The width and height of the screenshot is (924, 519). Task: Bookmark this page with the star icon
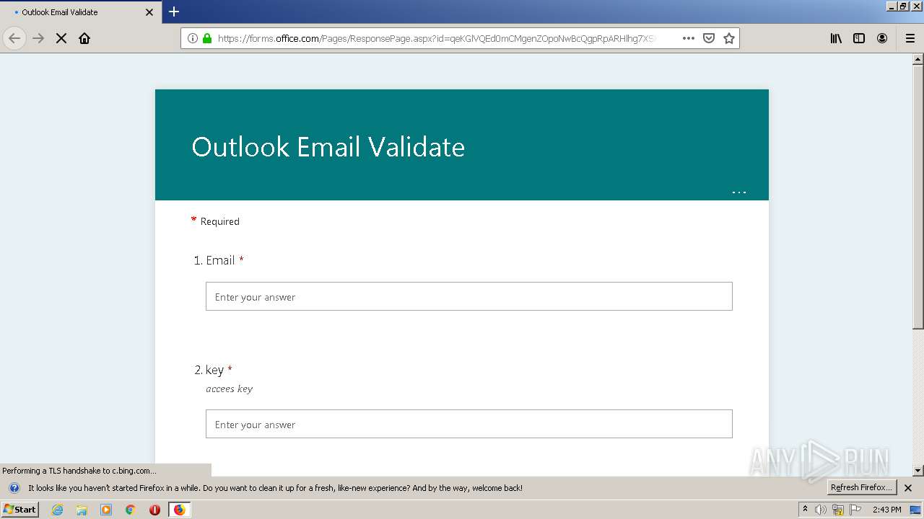(x=729, y=38)
